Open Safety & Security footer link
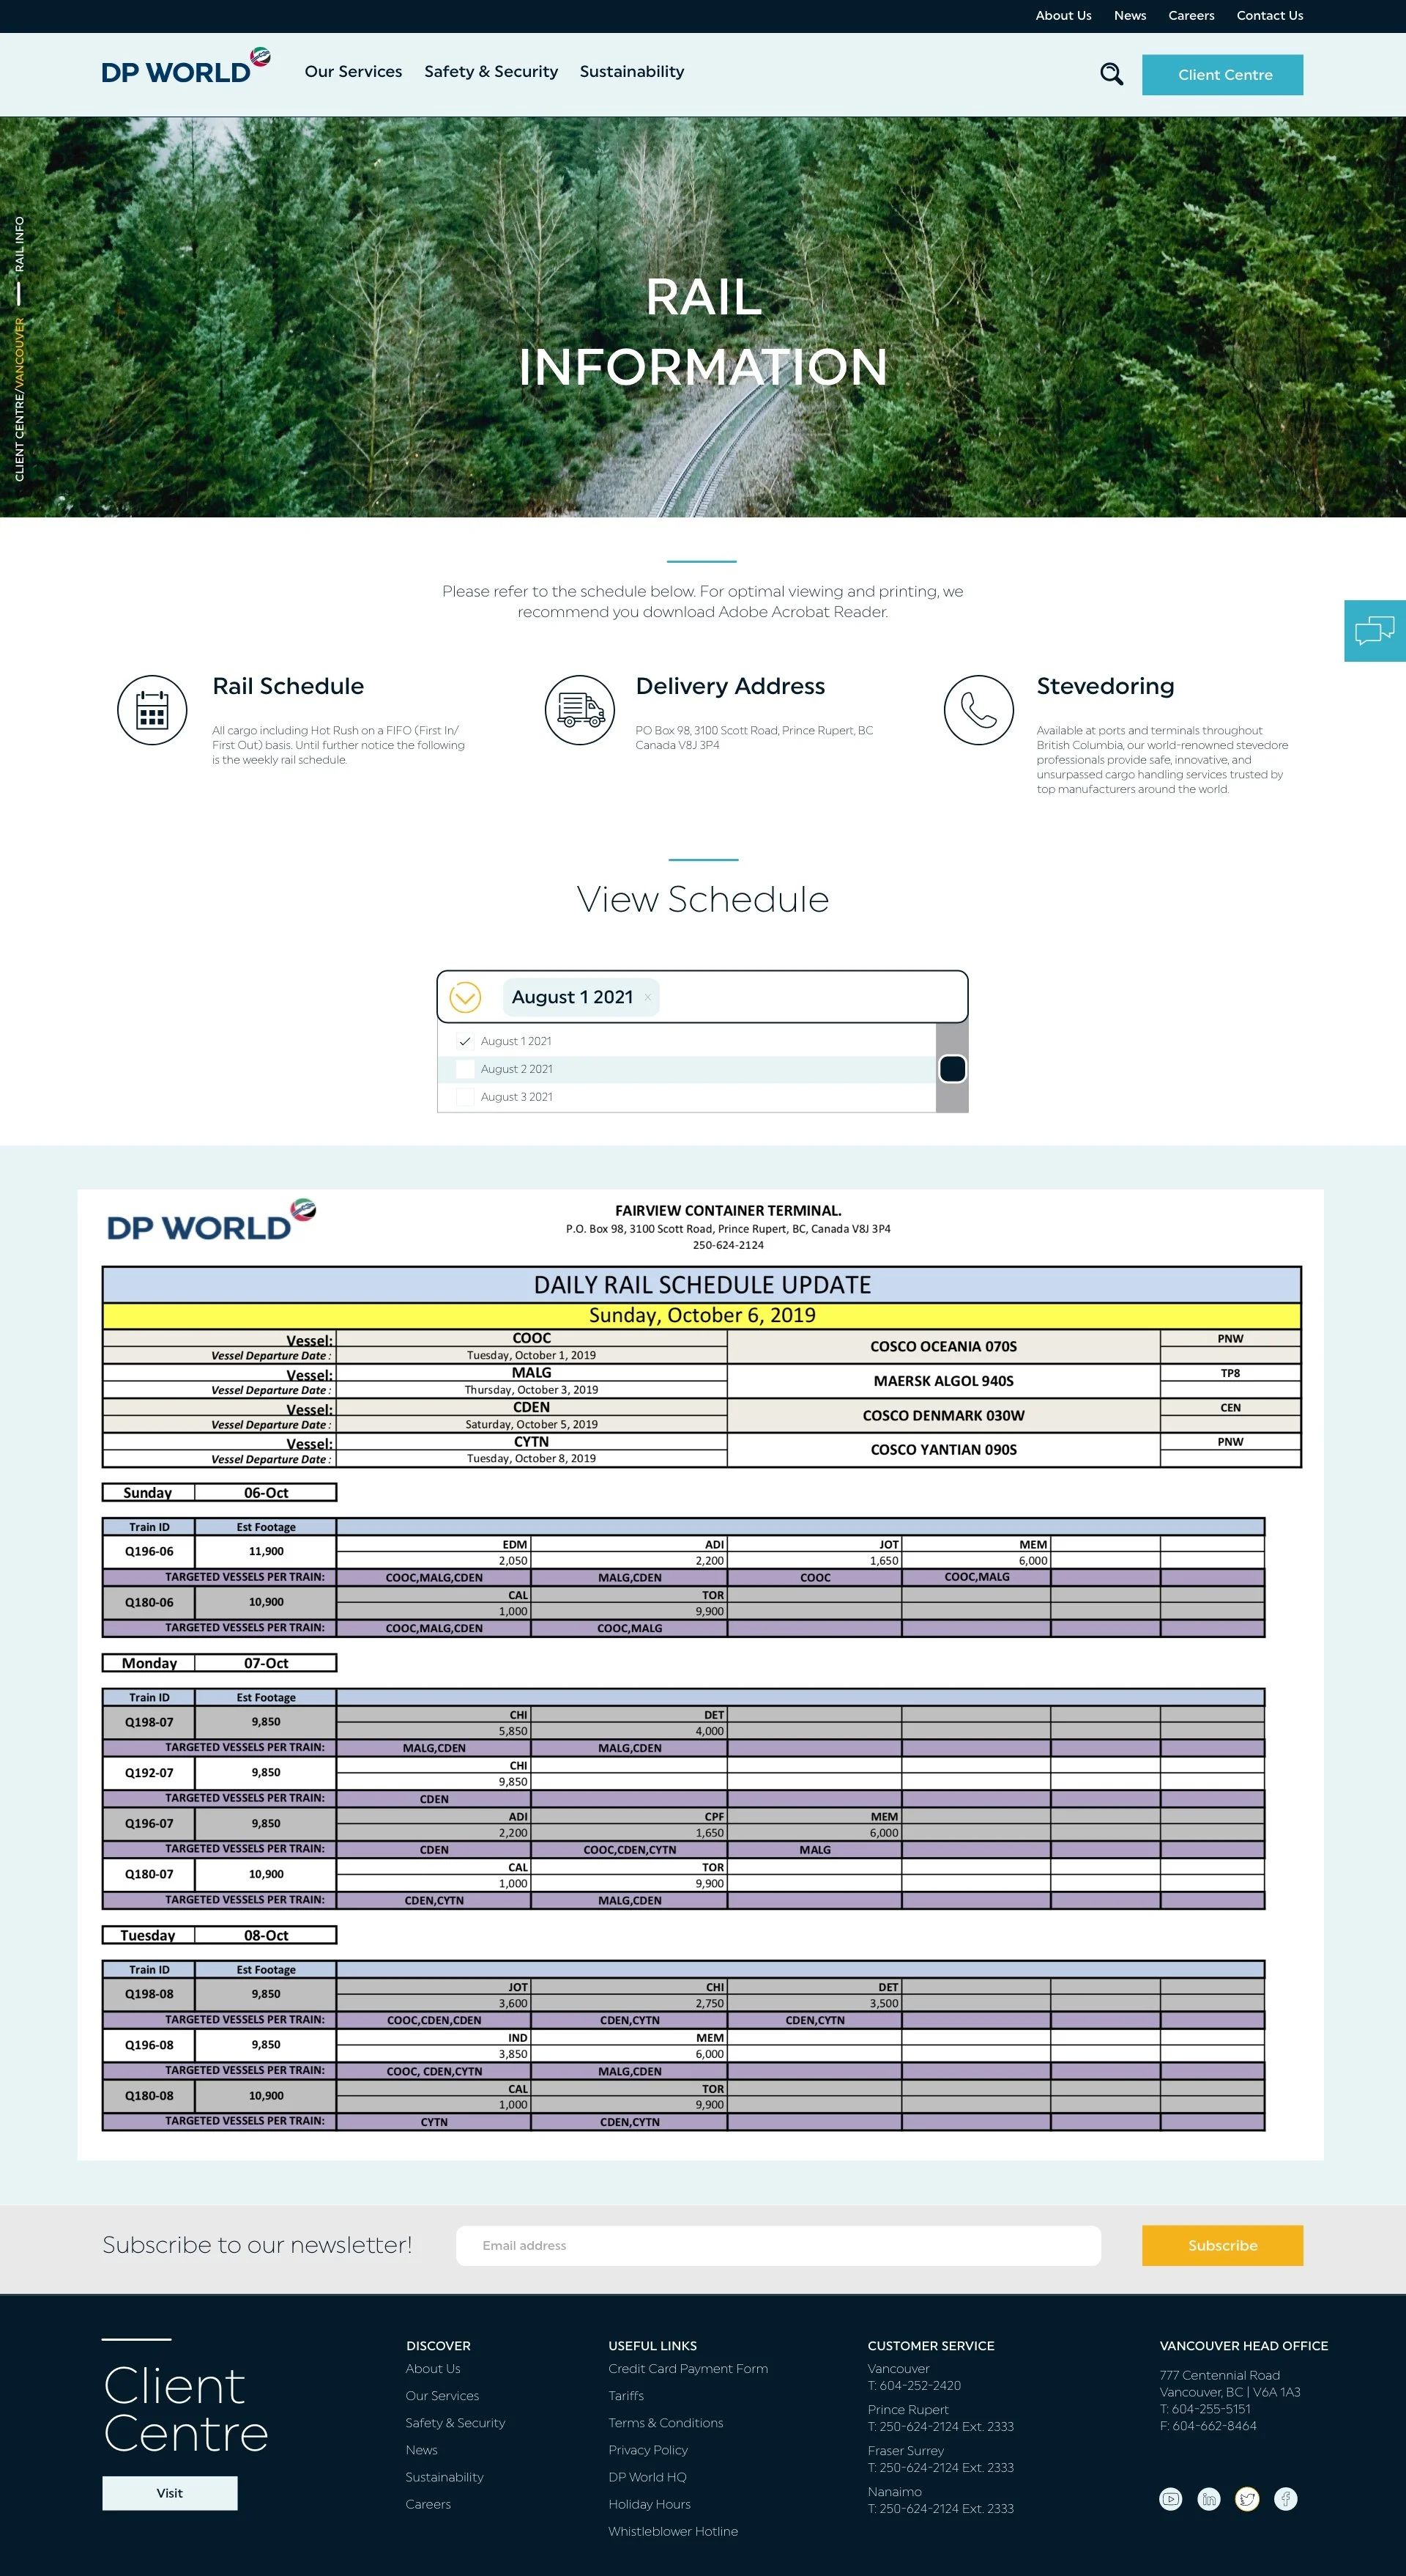Screen dimensions: 1406x2576 tap(455, 2422)
